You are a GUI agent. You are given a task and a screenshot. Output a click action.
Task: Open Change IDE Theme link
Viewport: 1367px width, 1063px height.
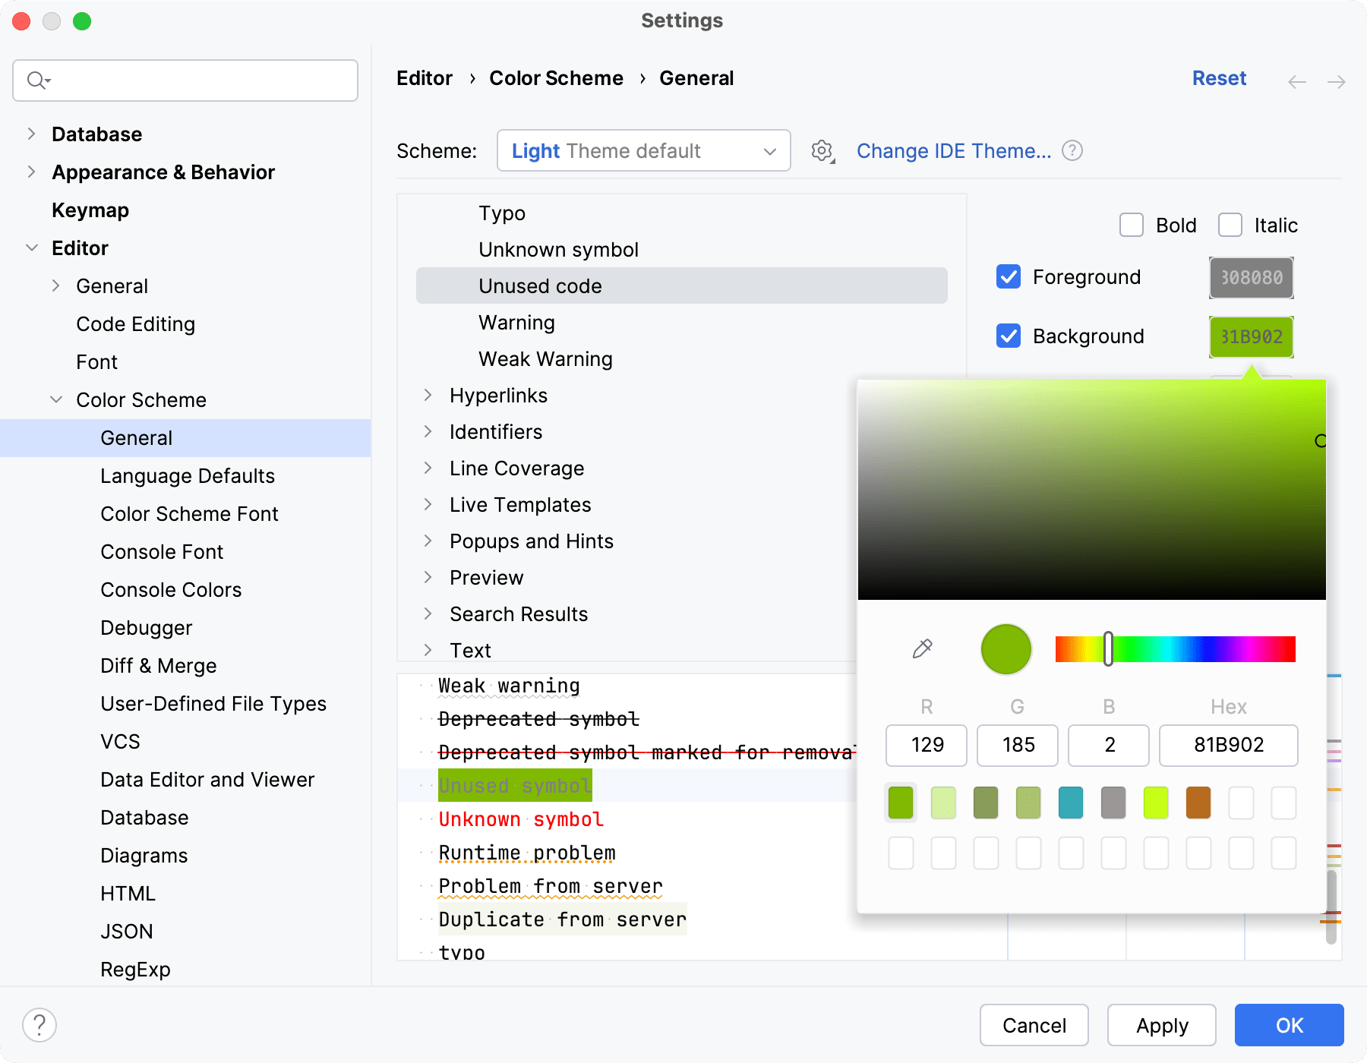[x=955, y=150]
